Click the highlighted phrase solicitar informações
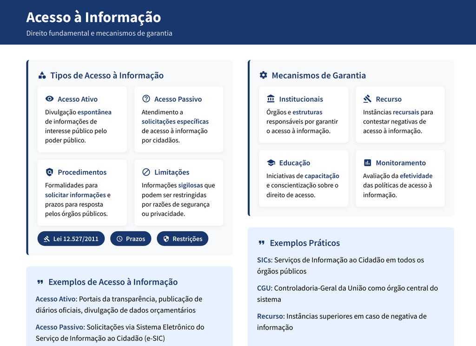The image size is (476, 346). tap(75, 195)
